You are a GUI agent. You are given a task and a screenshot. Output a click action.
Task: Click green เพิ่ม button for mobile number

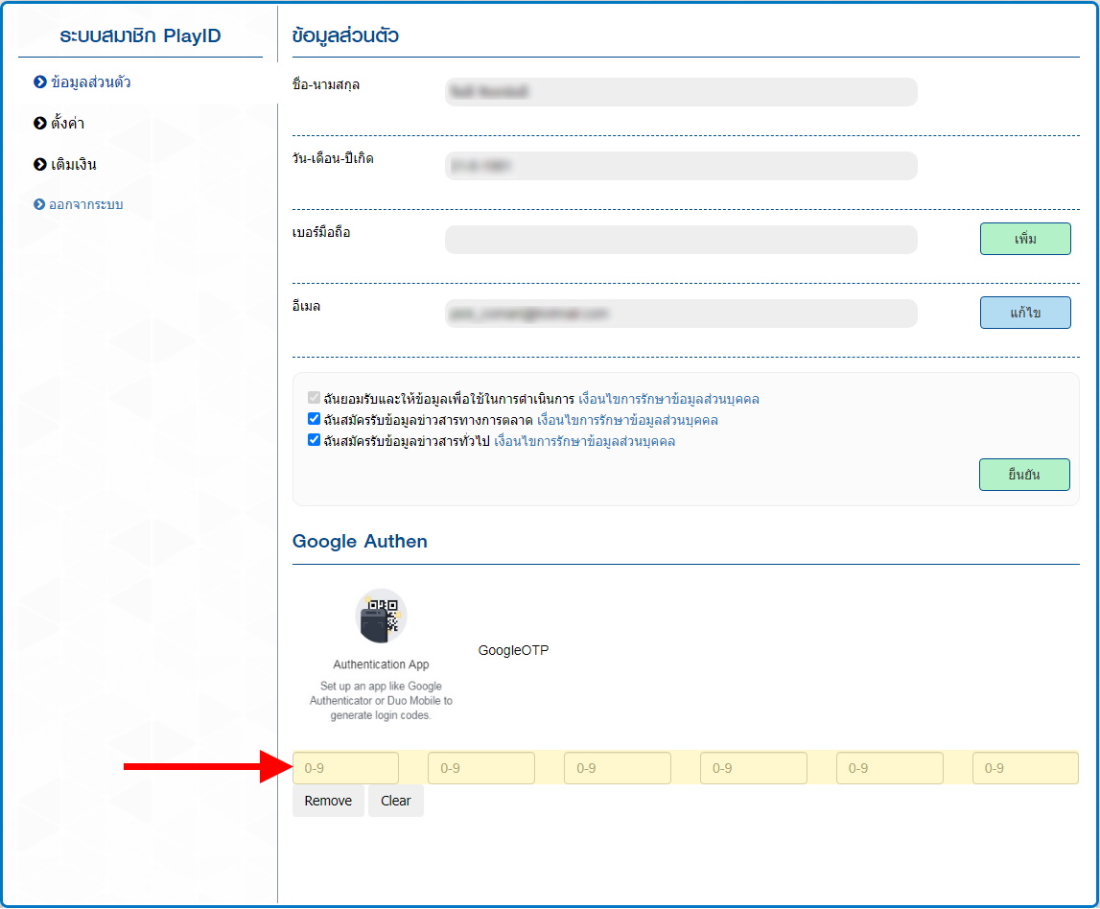1024,239
